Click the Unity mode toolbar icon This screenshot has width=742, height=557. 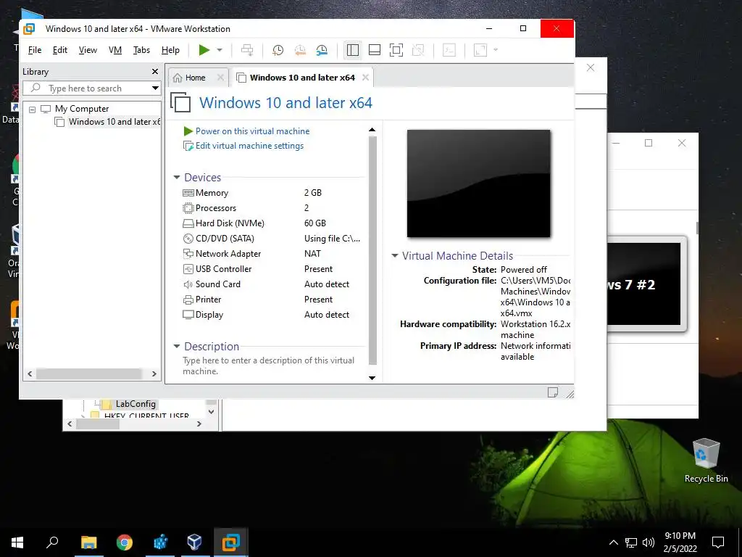pyautogui.click(x=418, y=50)
